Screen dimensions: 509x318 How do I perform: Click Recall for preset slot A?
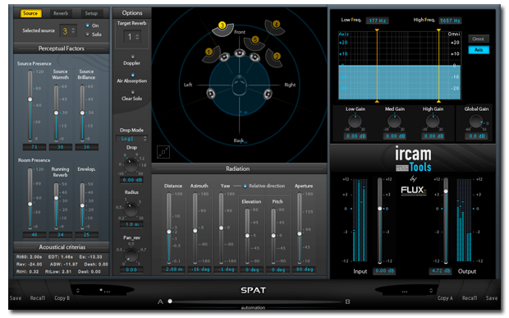(x=38, y=298)
